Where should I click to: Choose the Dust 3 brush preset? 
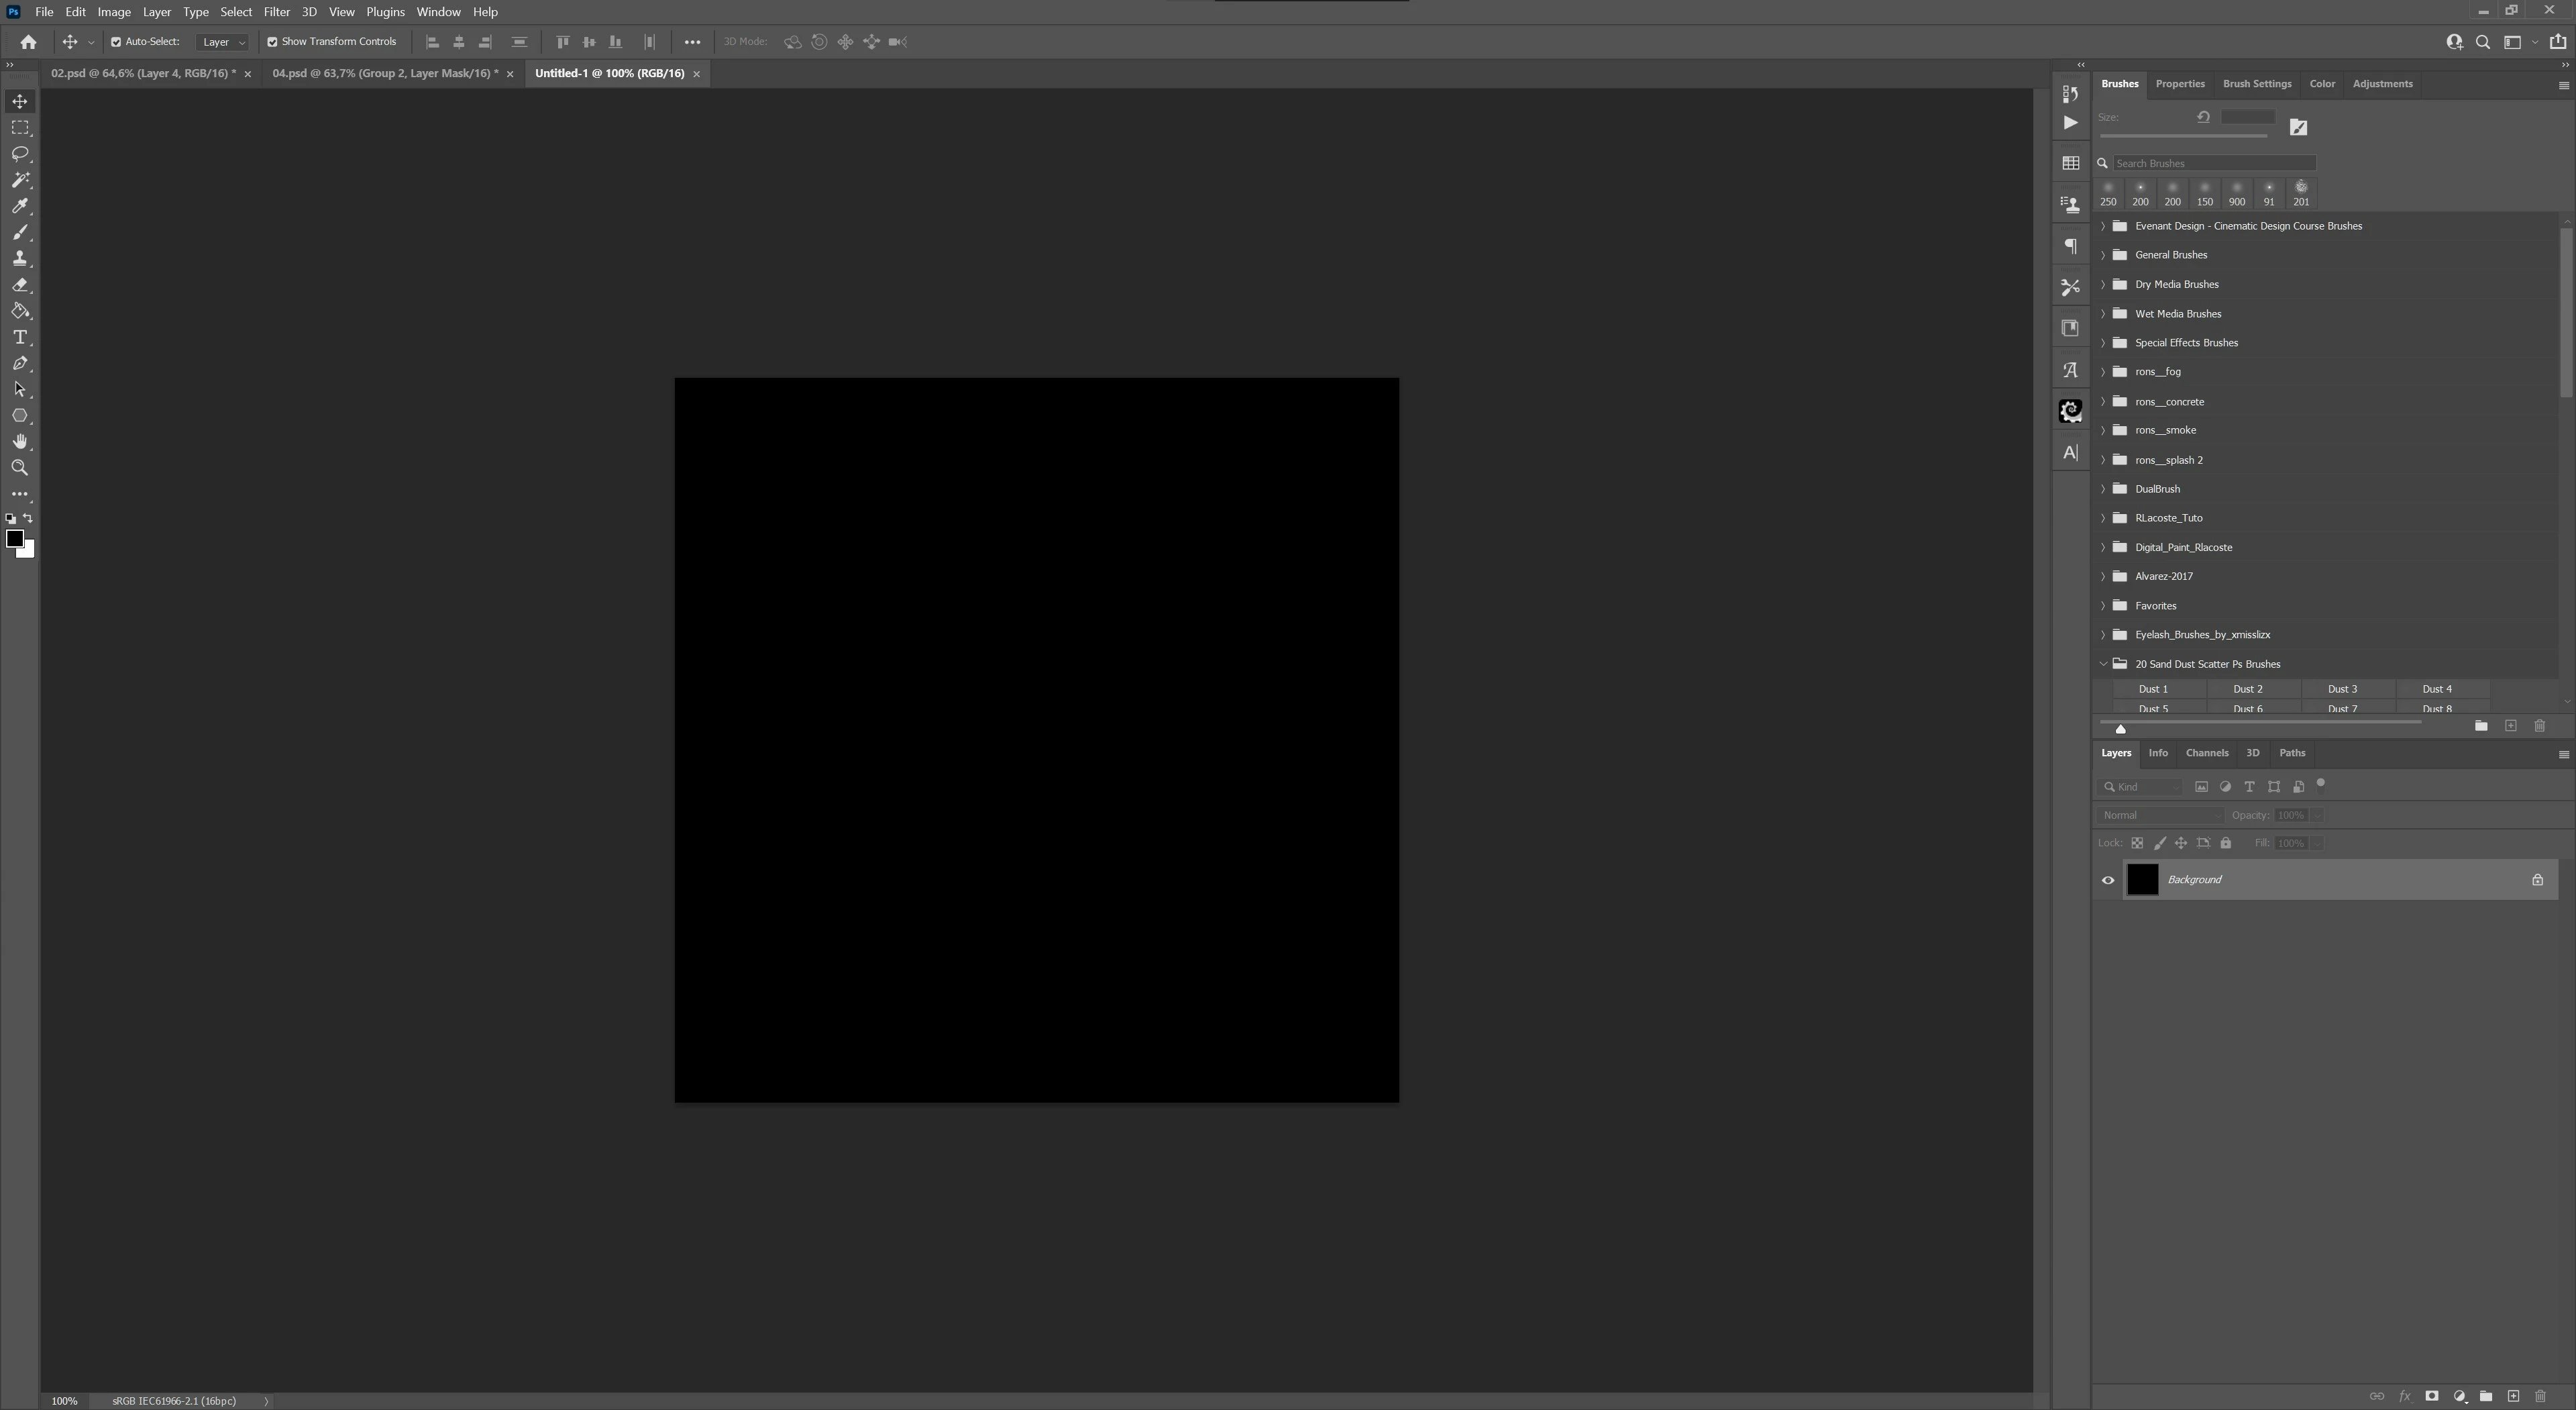pyautogui.click(x=2342, y=689)
